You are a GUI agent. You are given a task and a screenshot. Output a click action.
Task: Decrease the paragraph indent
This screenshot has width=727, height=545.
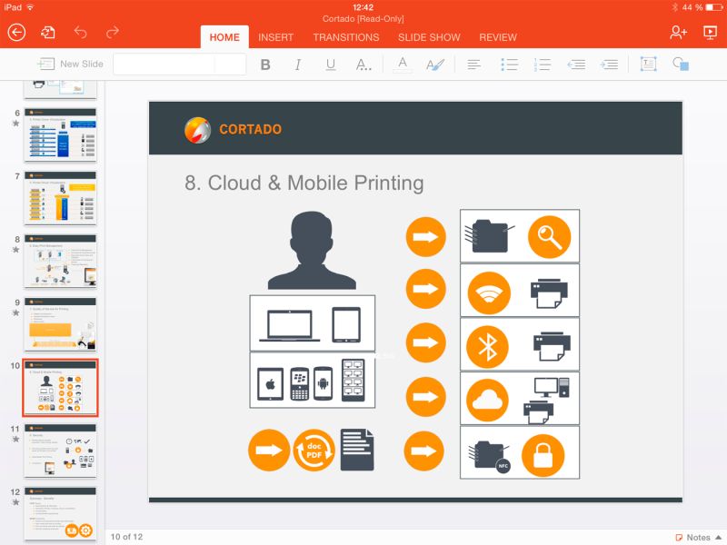tap(576, 64)
